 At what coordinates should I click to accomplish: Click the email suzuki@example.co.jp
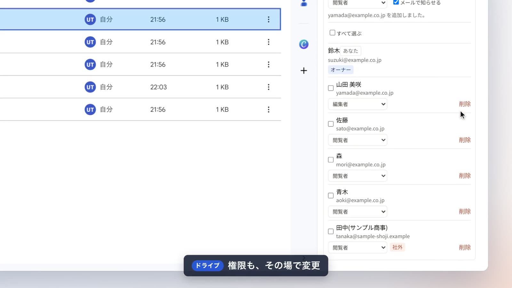click(355, 60)
